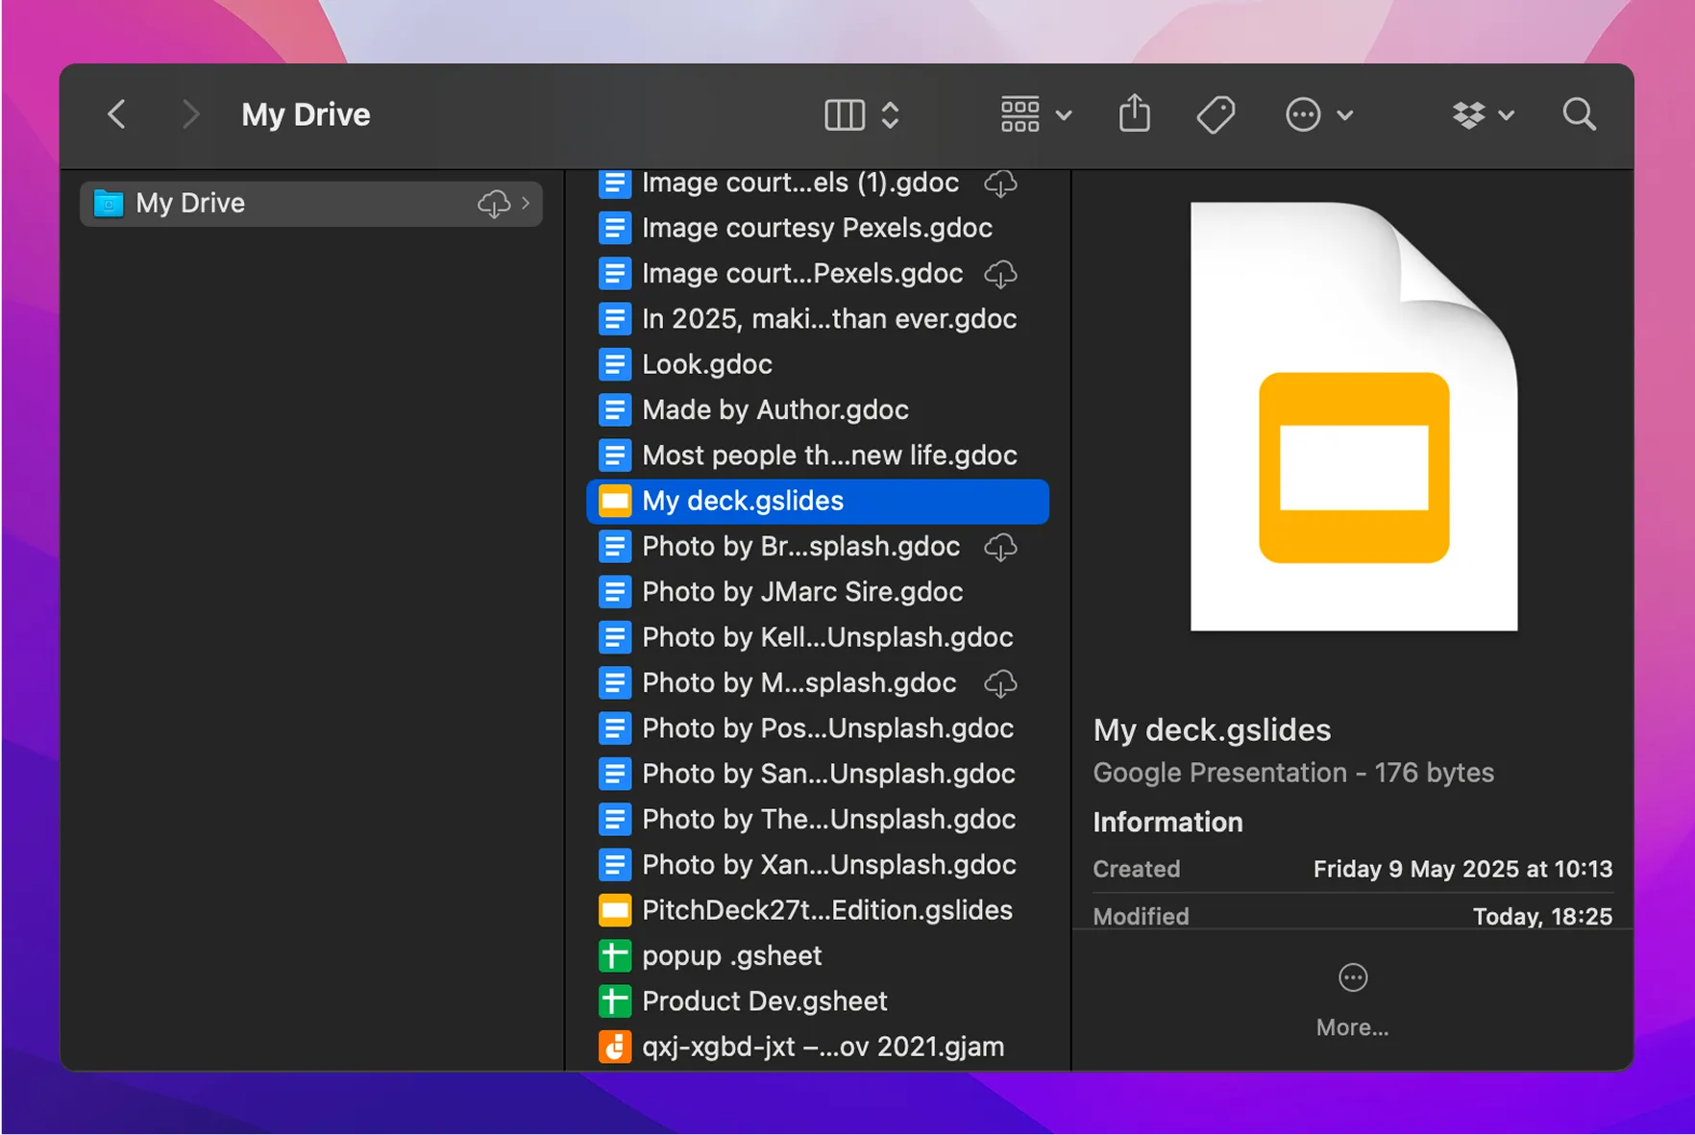Select Product Dev.gsheet file
The height and width of the screenshot is (1135, 1695).
[764, 1001]
